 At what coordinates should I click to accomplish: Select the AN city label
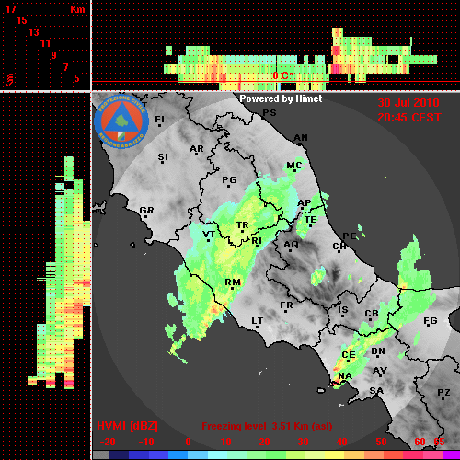pos(301,138)
